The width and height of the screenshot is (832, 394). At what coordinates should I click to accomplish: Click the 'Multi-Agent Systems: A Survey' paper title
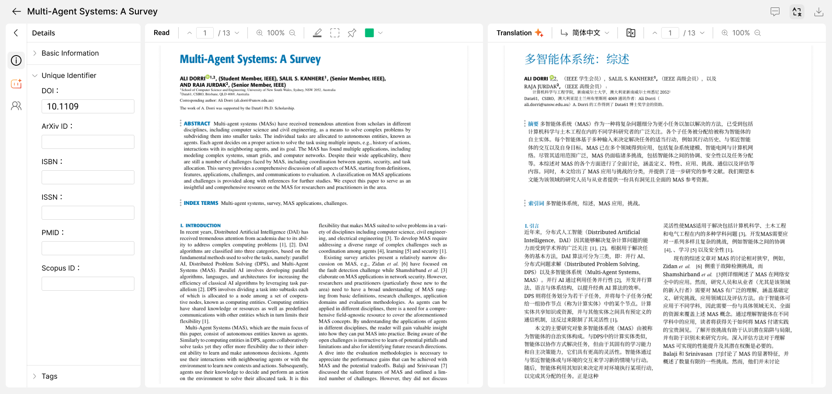pos(250,59)
